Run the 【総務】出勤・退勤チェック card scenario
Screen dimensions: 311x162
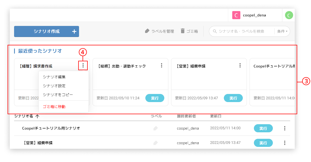click(155, 98)
